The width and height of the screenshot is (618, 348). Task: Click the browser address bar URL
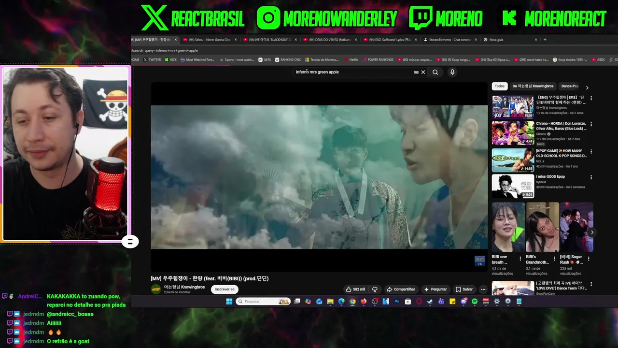tap(165, 50)
